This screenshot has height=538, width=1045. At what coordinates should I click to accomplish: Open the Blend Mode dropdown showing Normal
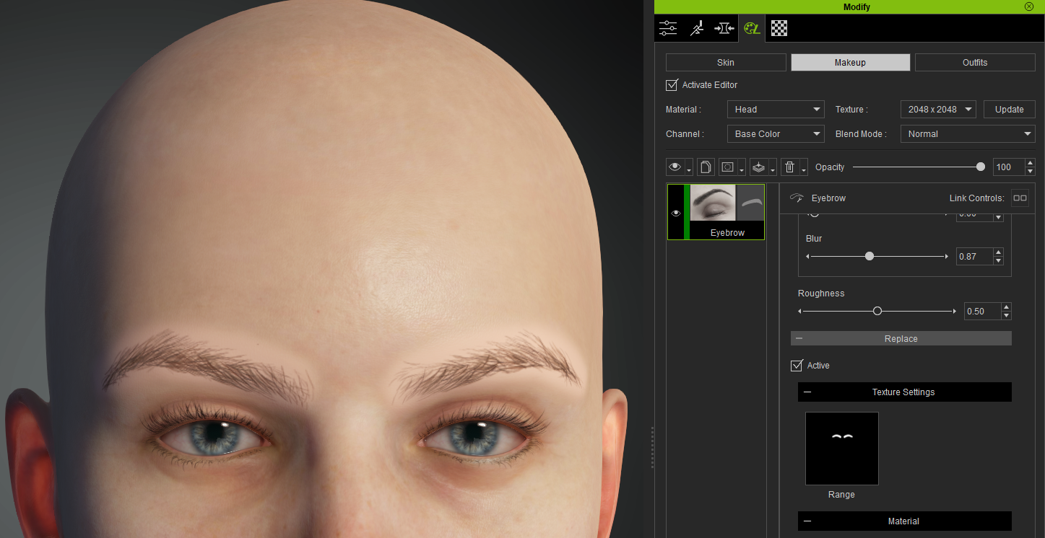(968, 134)
